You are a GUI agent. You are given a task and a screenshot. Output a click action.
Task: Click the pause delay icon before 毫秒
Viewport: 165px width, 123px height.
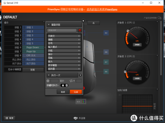coord(48,81)
